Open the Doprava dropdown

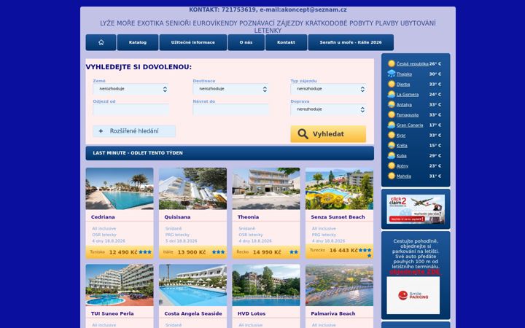click(328, 109)
